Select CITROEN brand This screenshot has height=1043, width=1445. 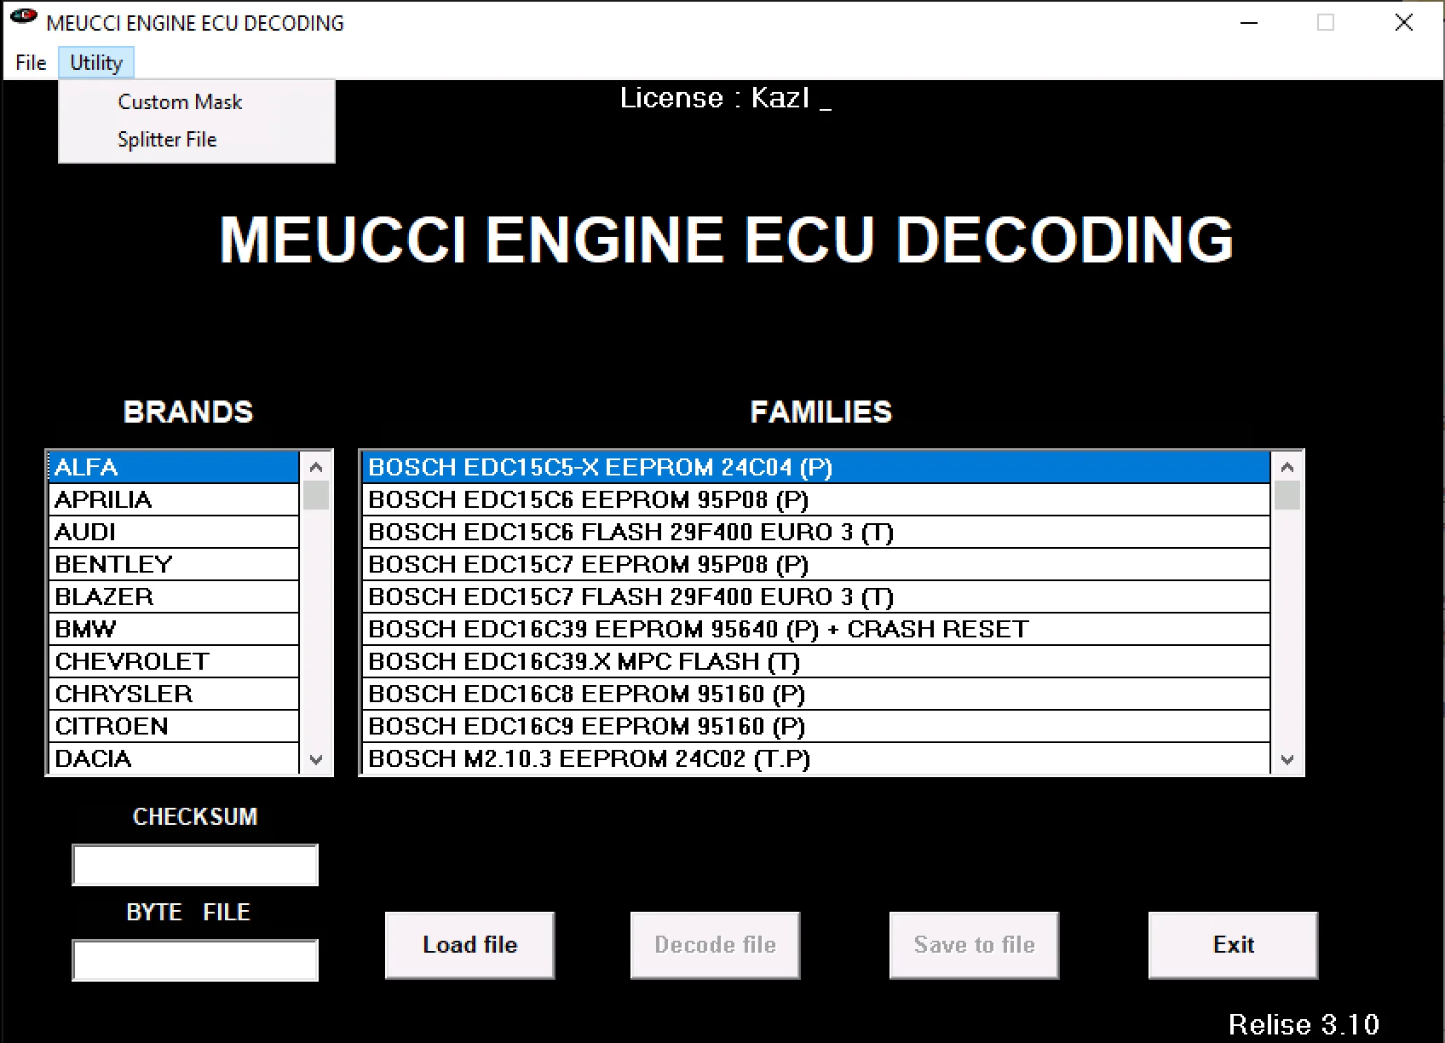174,727
